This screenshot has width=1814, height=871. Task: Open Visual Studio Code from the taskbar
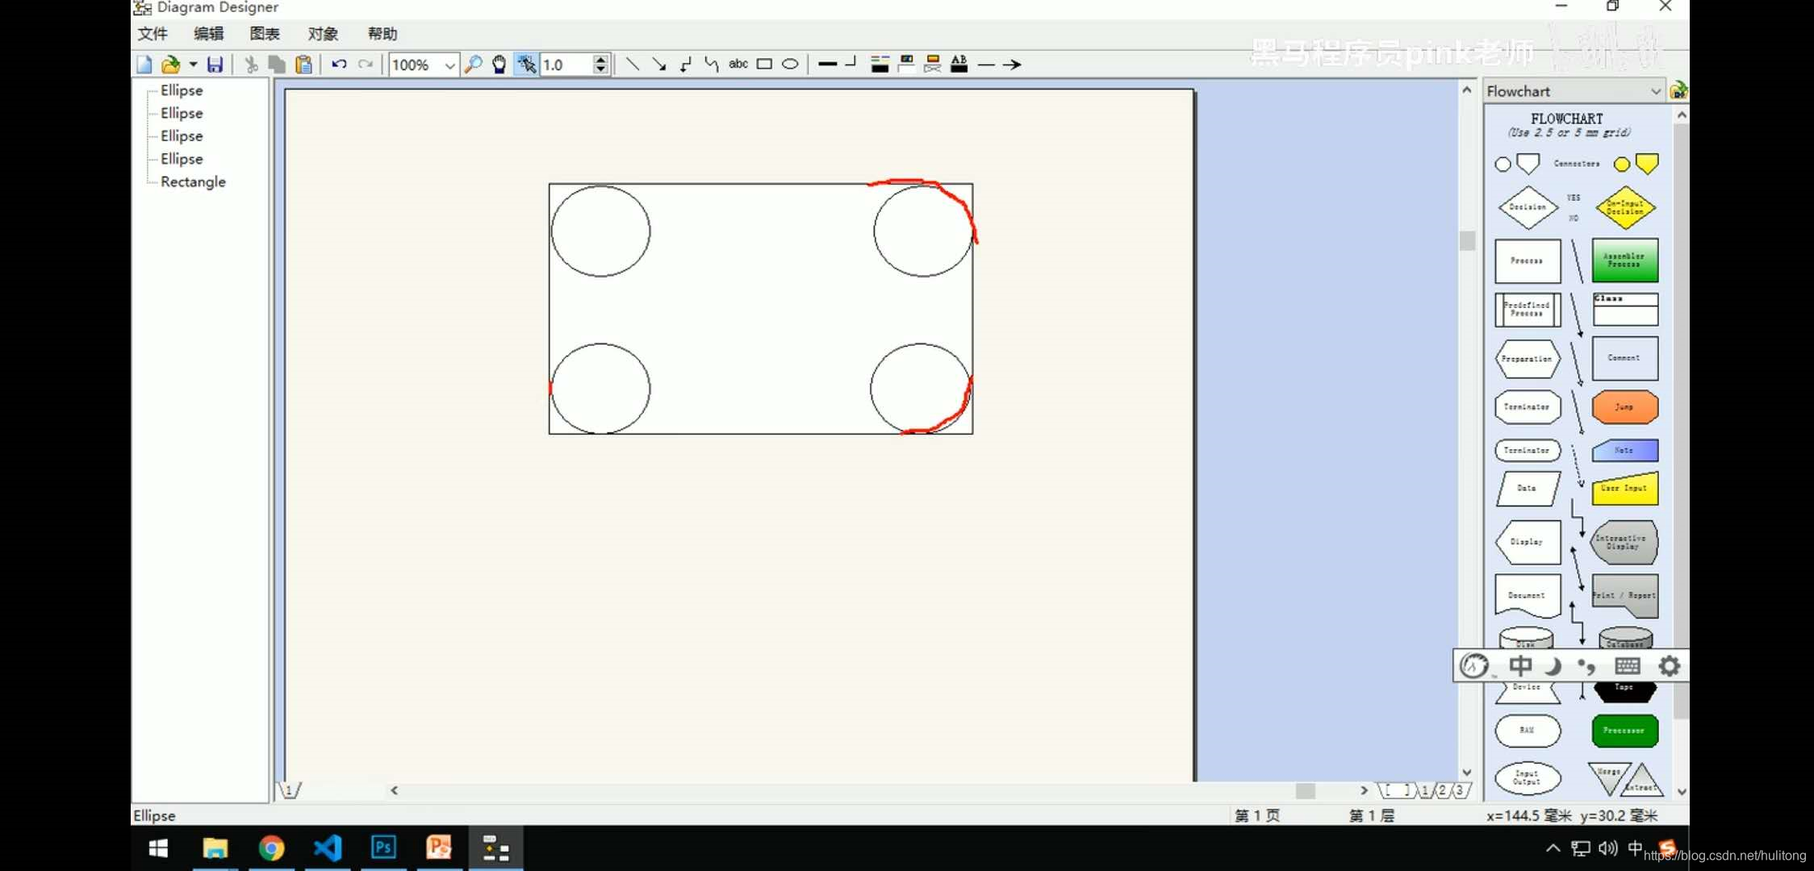tap(328, 848)
